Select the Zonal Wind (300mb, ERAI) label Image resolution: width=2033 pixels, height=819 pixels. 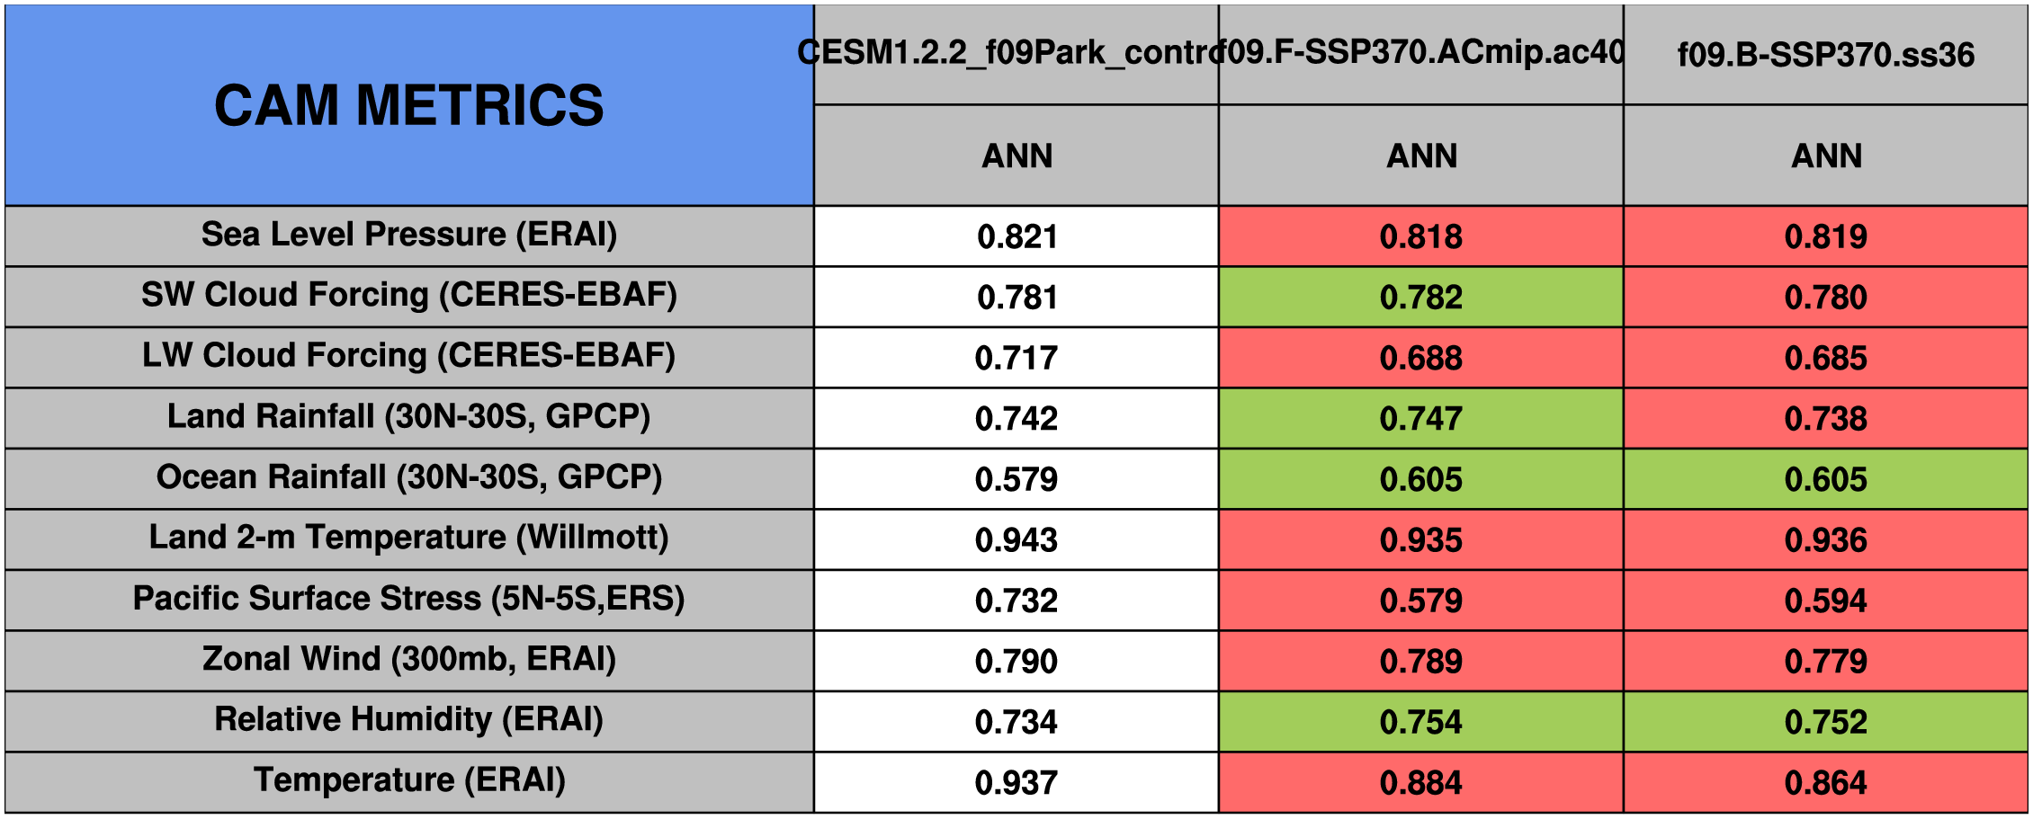pos(408,659)
